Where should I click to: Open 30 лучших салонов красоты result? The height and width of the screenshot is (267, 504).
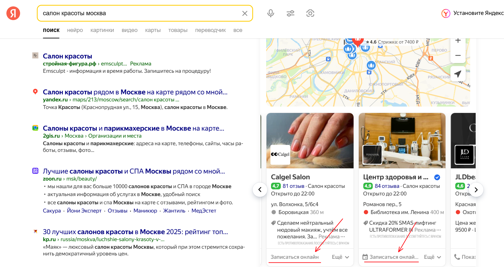click(136, 232)
